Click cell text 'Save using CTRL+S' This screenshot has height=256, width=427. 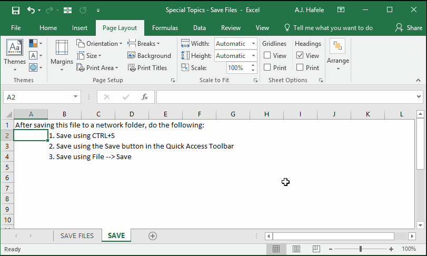[85, 135]
